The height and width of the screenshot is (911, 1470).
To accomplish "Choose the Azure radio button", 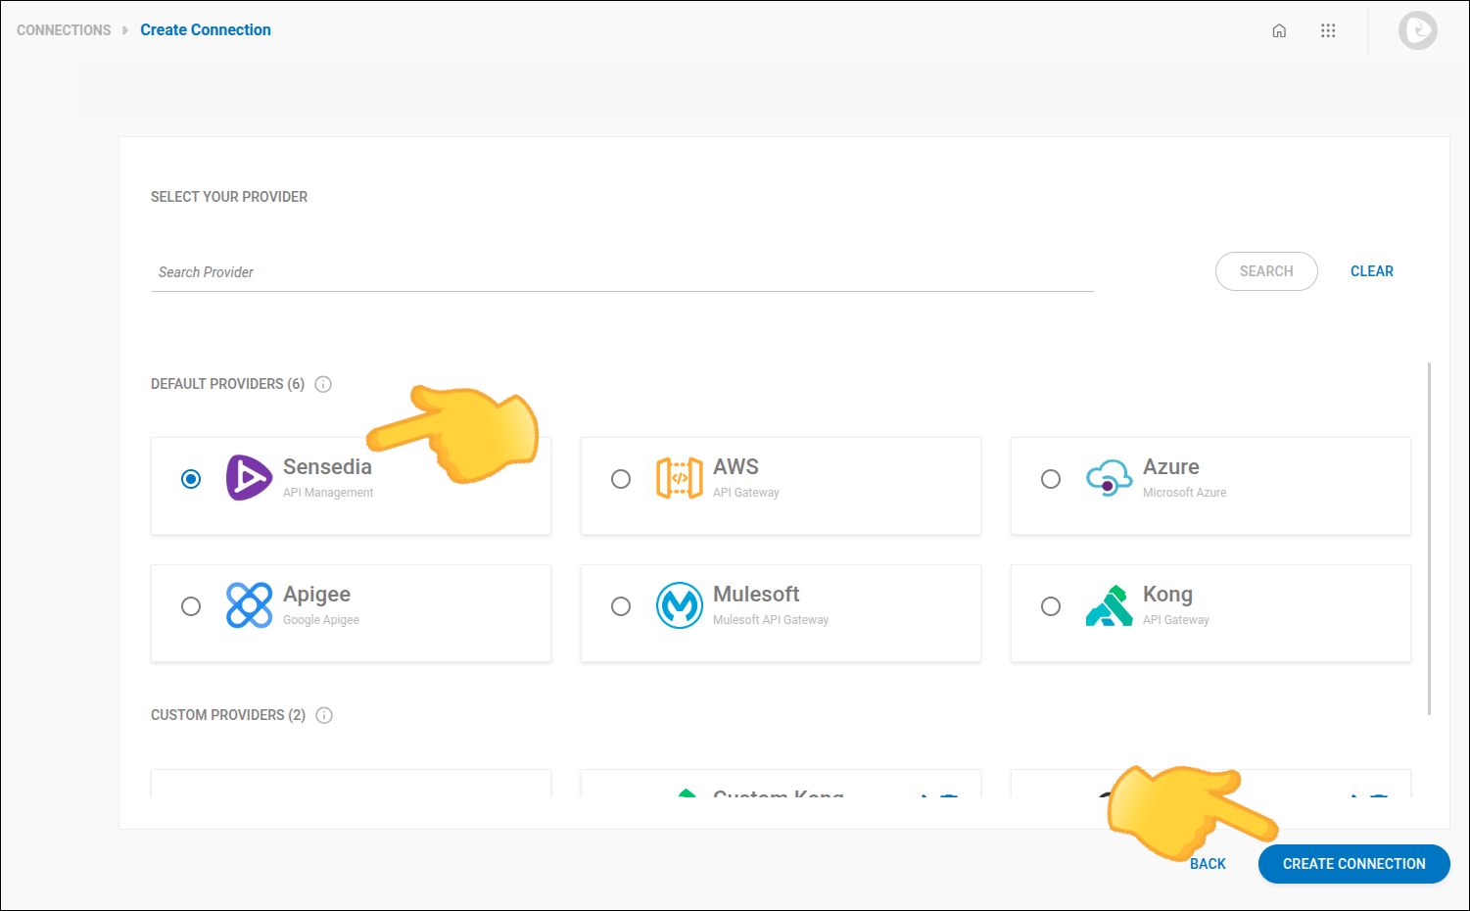I will click(1051, 479).
